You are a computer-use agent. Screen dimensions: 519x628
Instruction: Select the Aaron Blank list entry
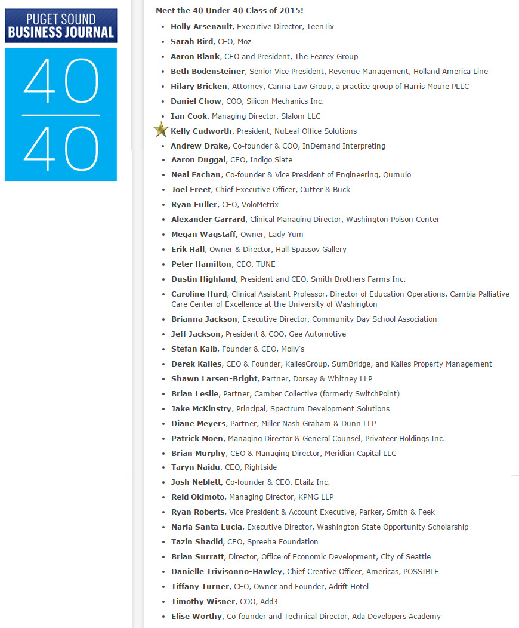coord(264,57)
